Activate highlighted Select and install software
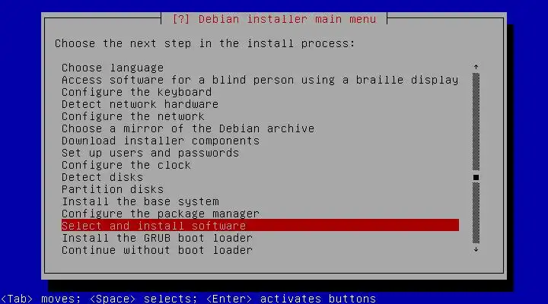548x304 pixels. (x=260, y=226)
